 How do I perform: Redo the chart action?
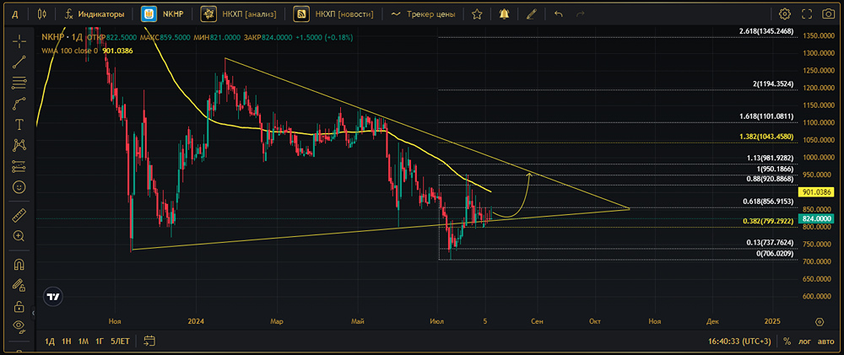click(581, 14)
